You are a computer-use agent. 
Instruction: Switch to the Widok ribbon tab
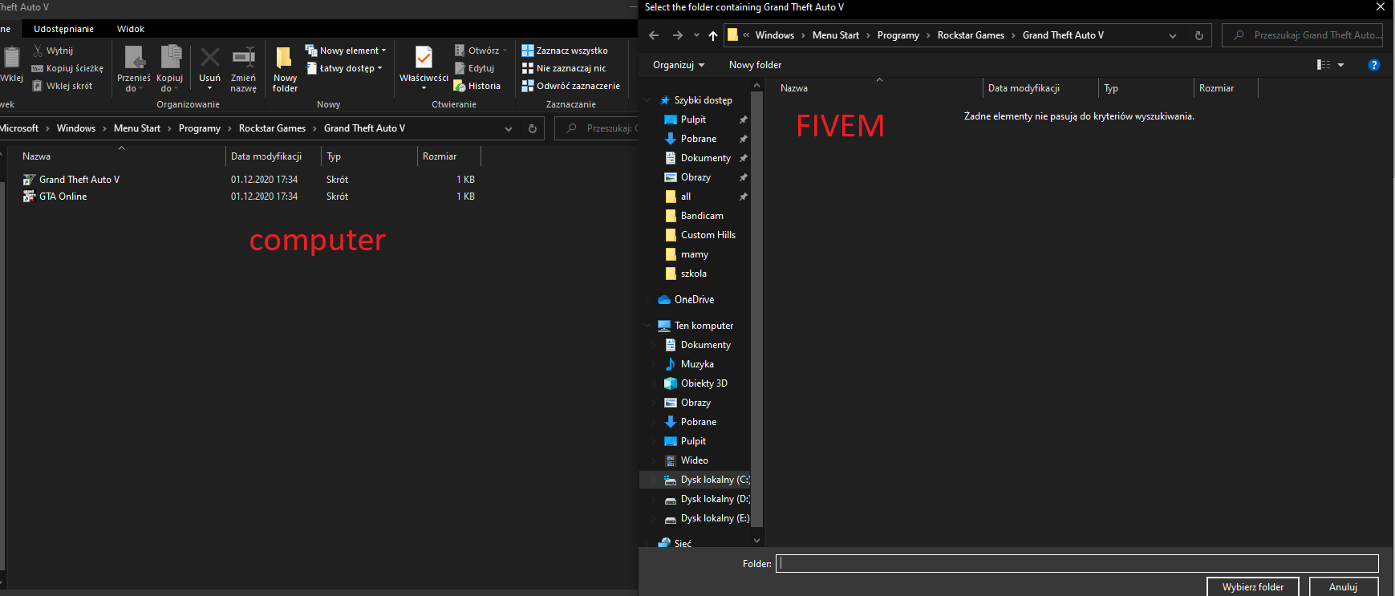(x=131, y=29)
